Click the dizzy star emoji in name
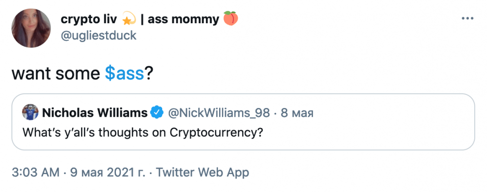The height and width of the screenshot is (192, 487). [129, 19]
